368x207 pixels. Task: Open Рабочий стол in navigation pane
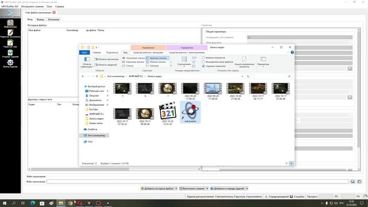[96, 91]
